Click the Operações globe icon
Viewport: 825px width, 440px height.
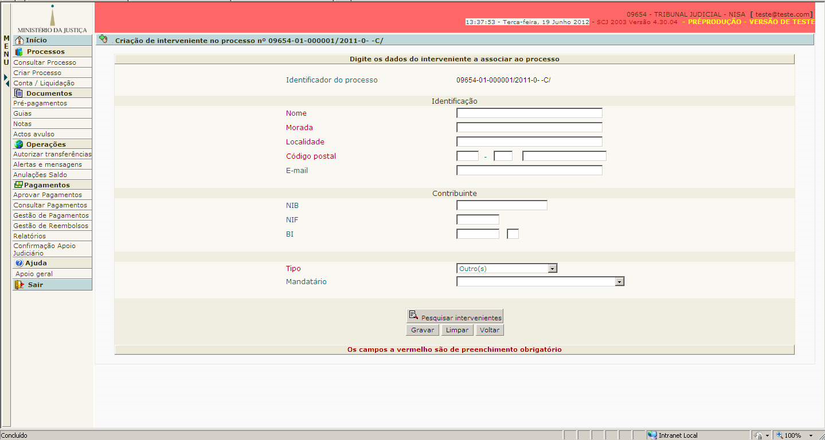19,144
